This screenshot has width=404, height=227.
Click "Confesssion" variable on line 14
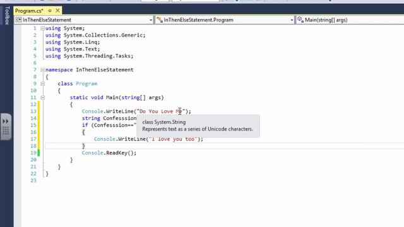[x=119, y=119]
